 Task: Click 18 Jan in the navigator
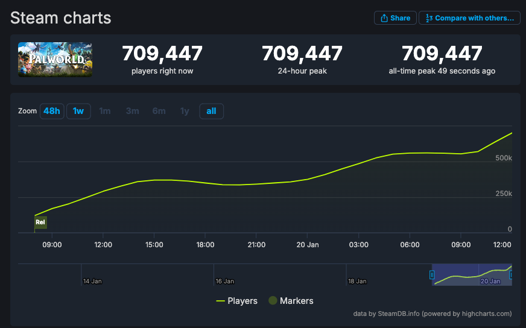pyautogui.click(x=357, y=282)
